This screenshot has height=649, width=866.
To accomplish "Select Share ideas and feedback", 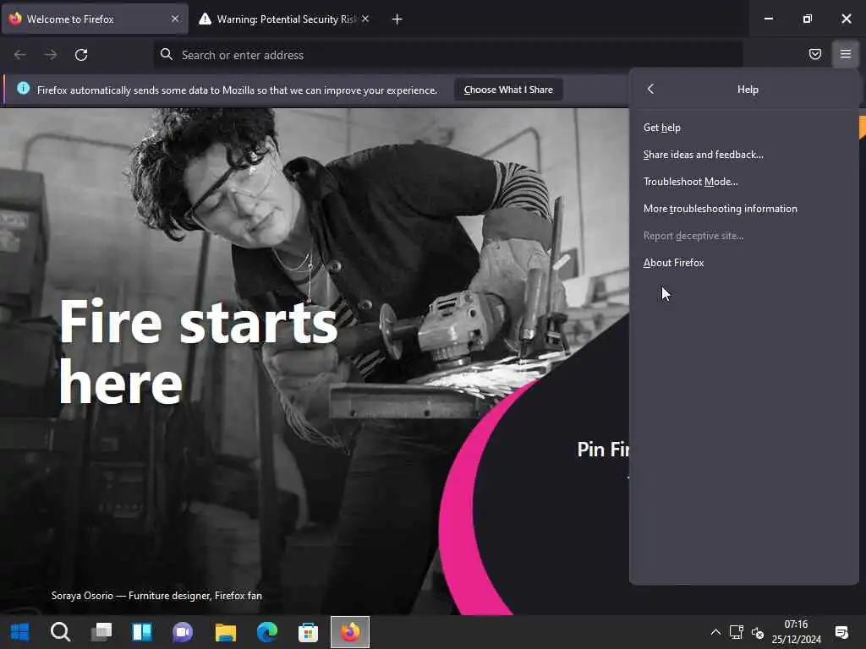I will pyautogui.click(x=743, y=155).
